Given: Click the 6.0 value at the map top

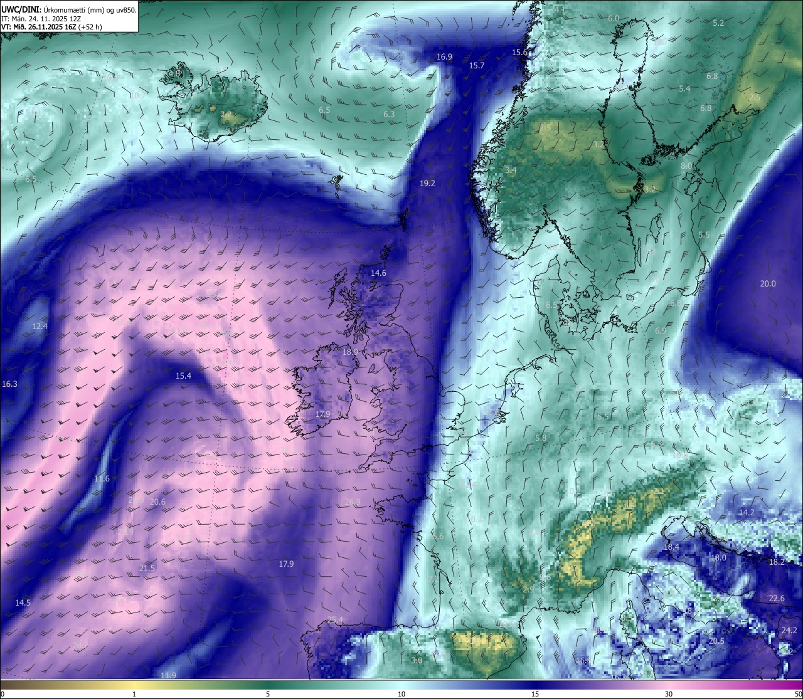Looking at the screenshot, I should pos(614,19).
